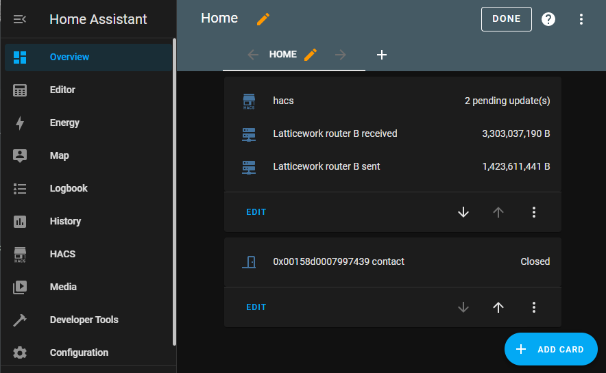Open the Media browser panel
The width and height of the screenshot is (606, 373).
click(88, 287)
